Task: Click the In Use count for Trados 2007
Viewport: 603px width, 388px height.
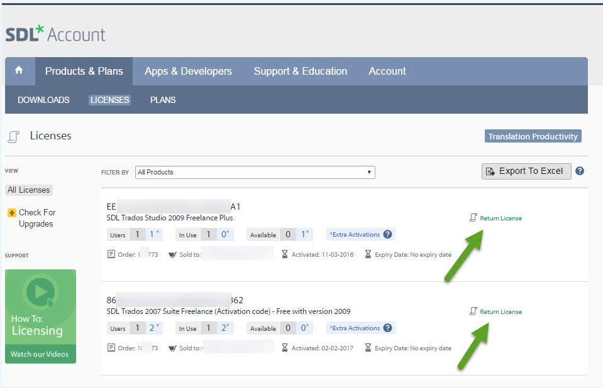Action: tap(218, 328)
